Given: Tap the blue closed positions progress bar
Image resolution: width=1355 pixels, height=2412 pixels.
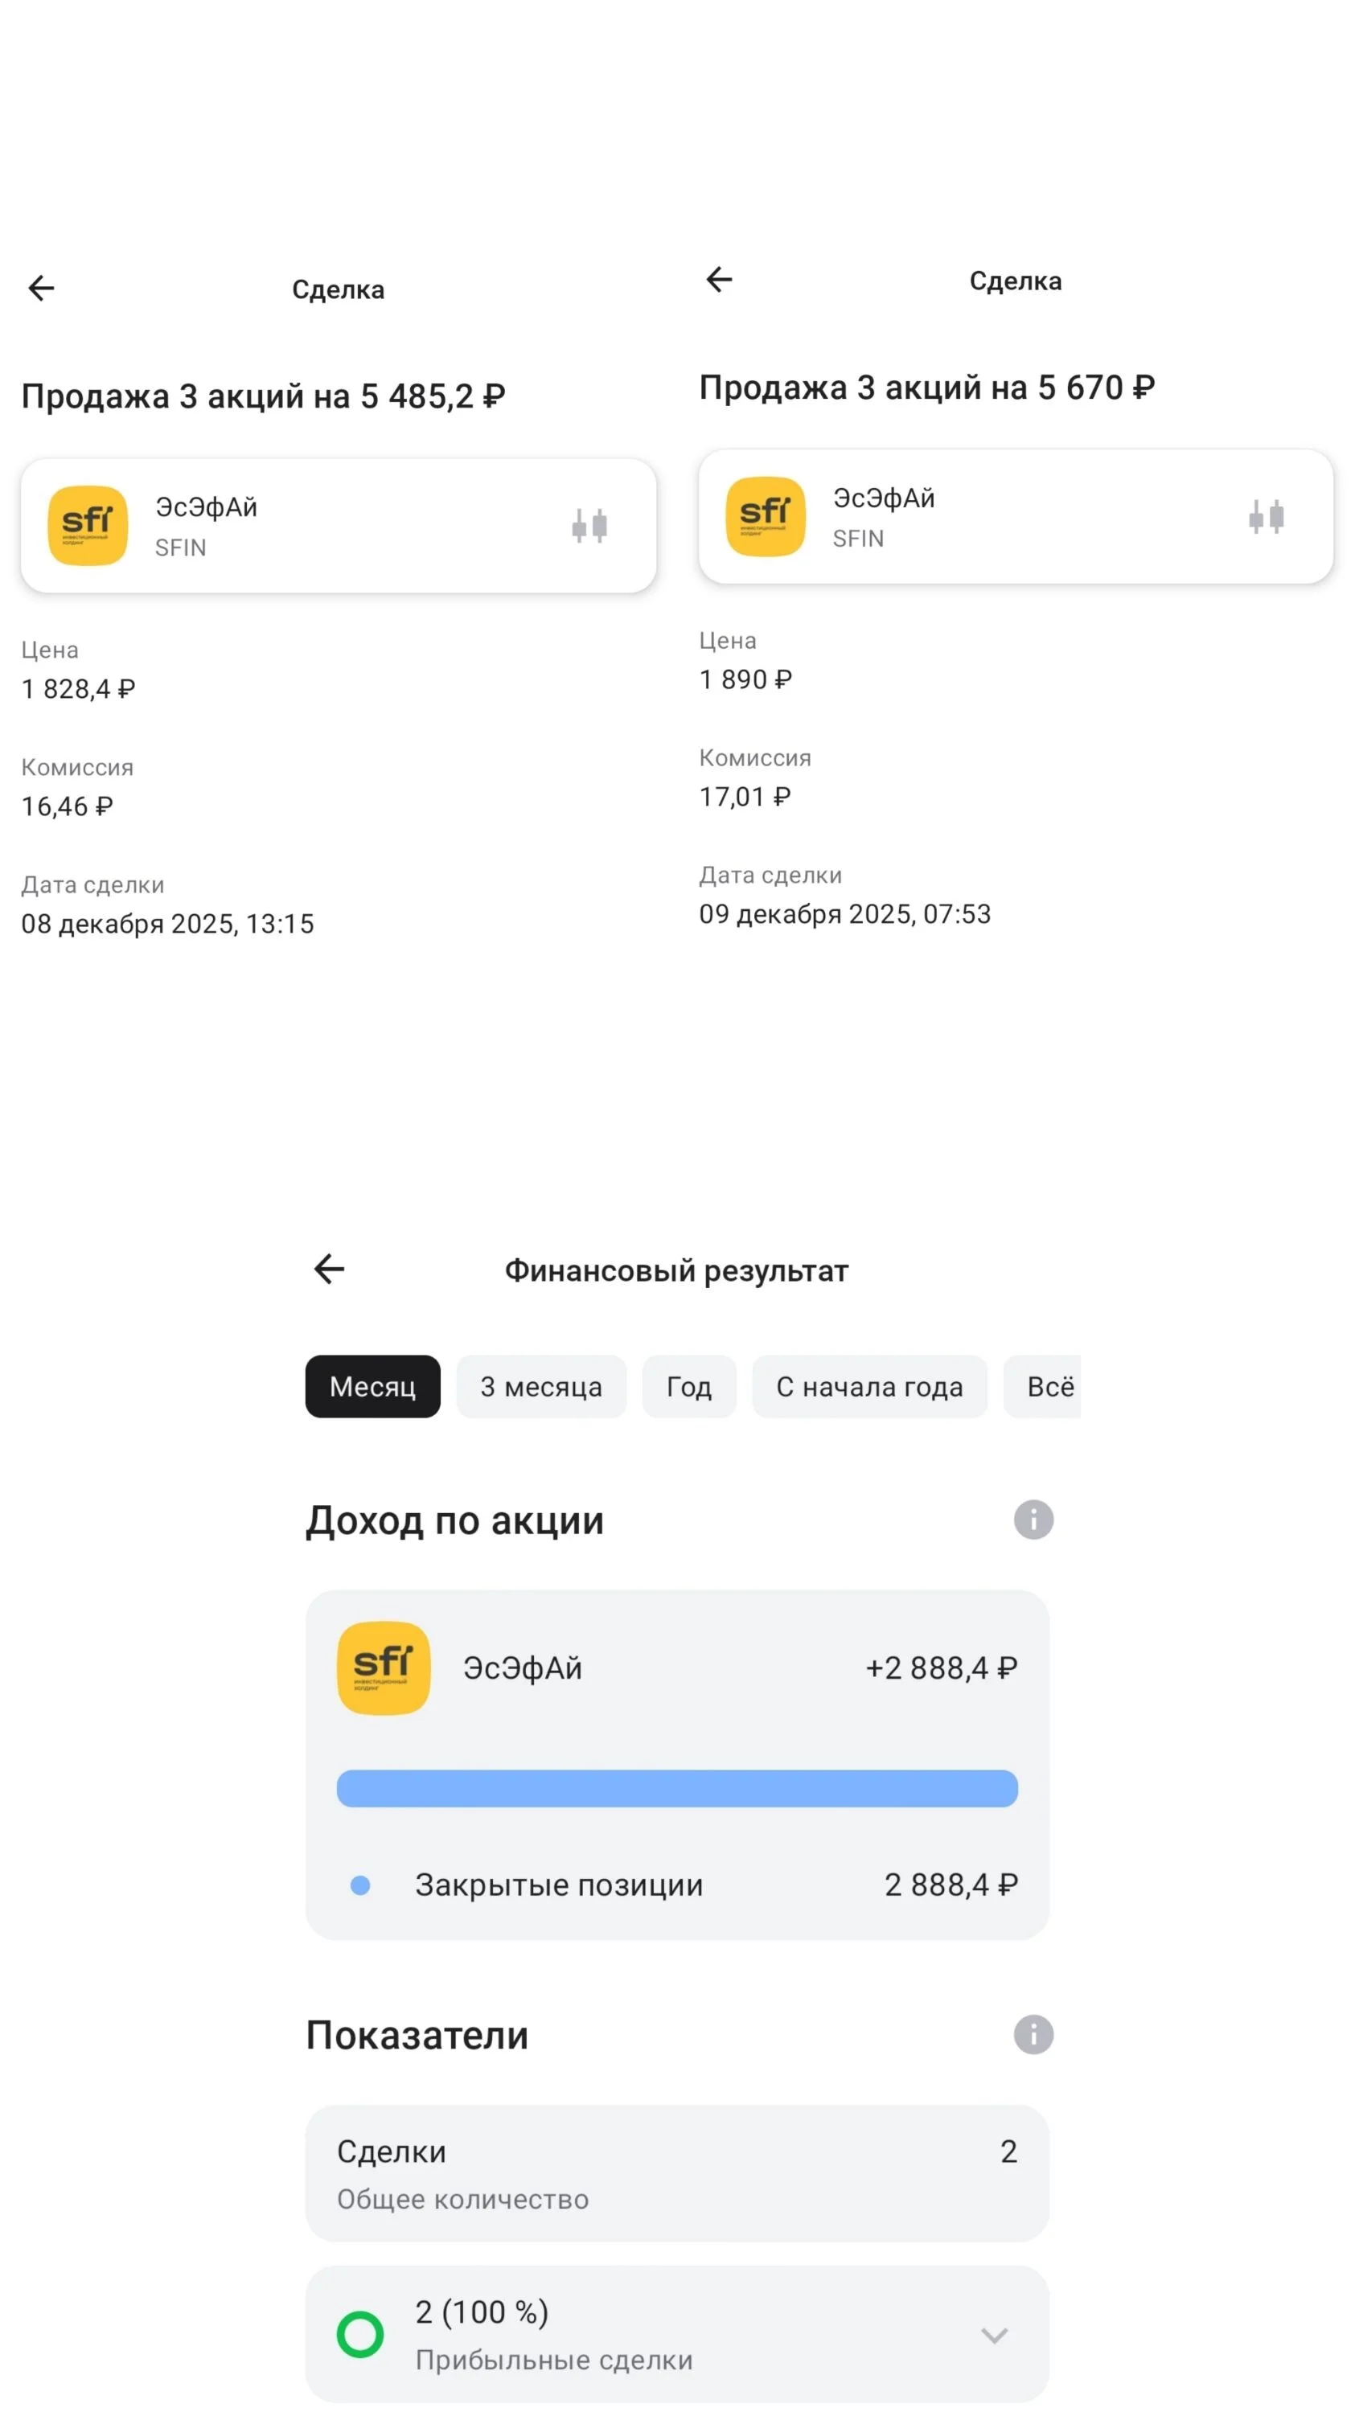Looking at the screenshot, I should (677, 1787).
